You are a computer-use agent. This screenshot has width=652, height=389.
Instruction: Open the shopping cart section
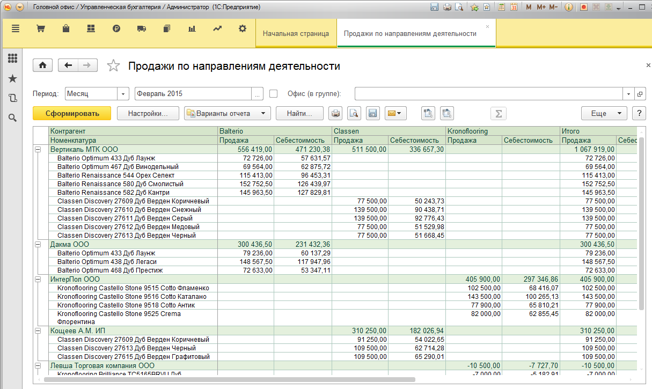click(40, 29)
